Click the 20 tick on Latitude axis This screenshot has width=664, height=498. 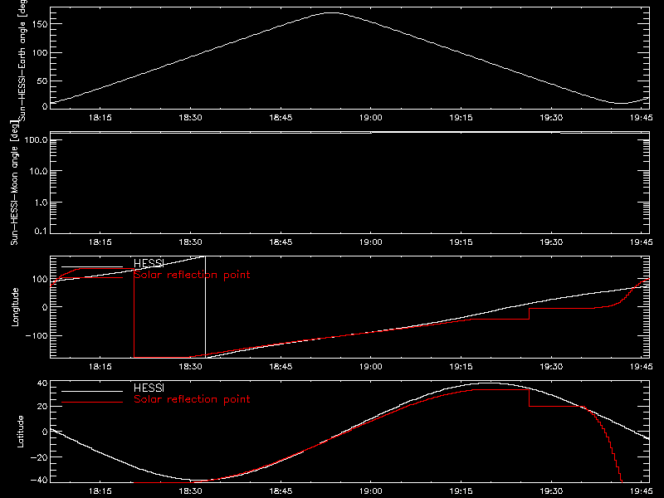pos(42,407)
